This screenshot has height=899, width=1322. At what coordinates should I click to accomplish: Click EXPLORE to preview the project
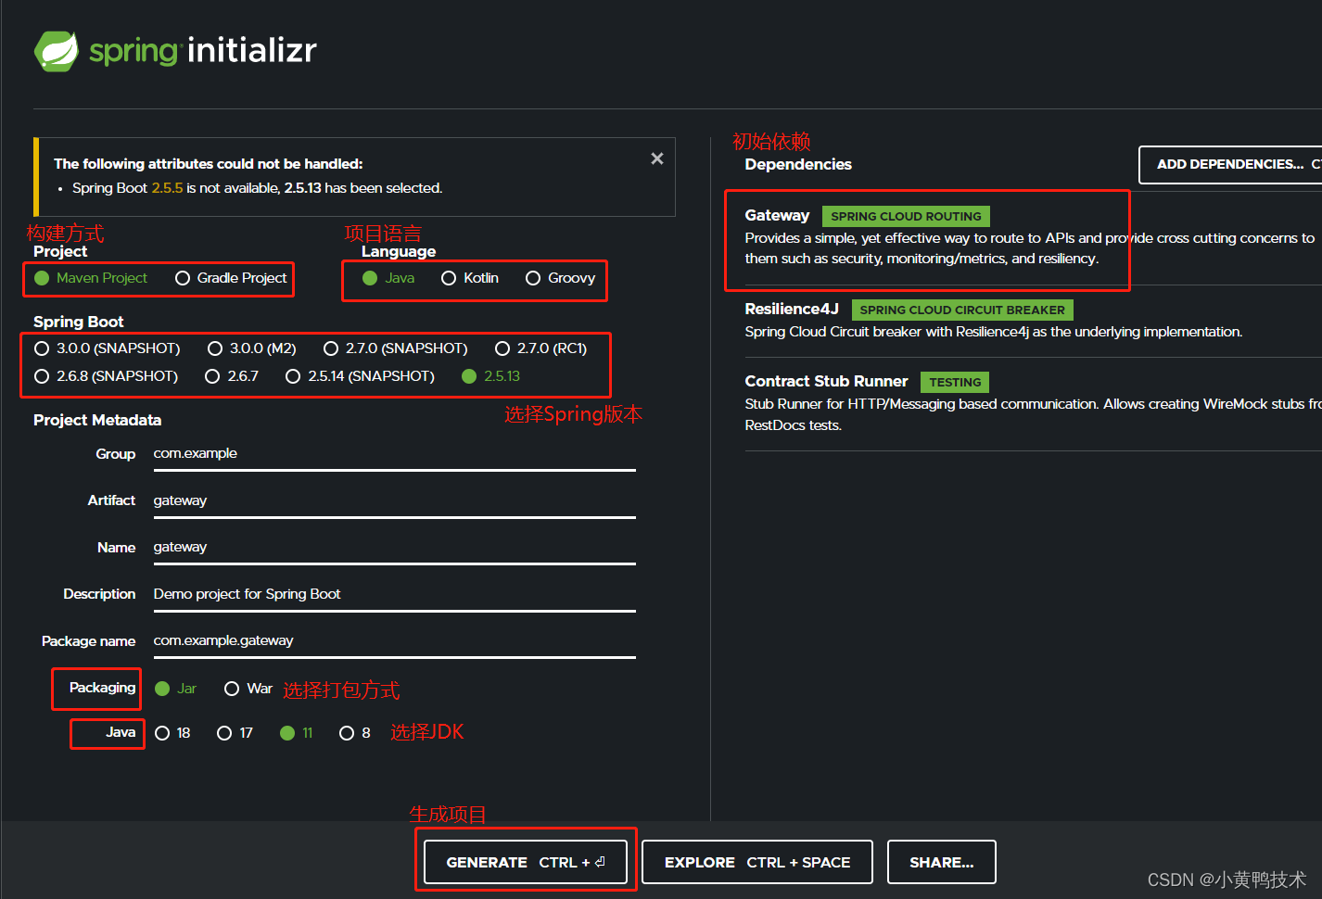pyautogui.click(x=756, y=862)
